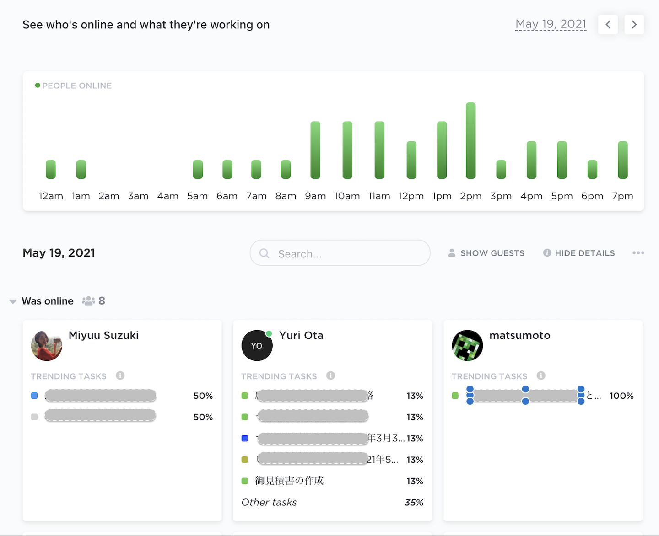The image size is (659, 536).
Task: Click the people group icon next to Was online
Action: (88, 301)
